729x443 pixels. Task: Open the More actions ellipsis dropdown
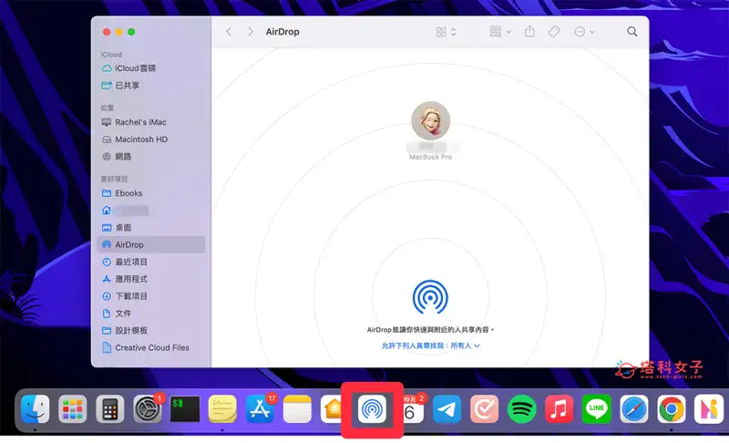click(x=584, y=32)
